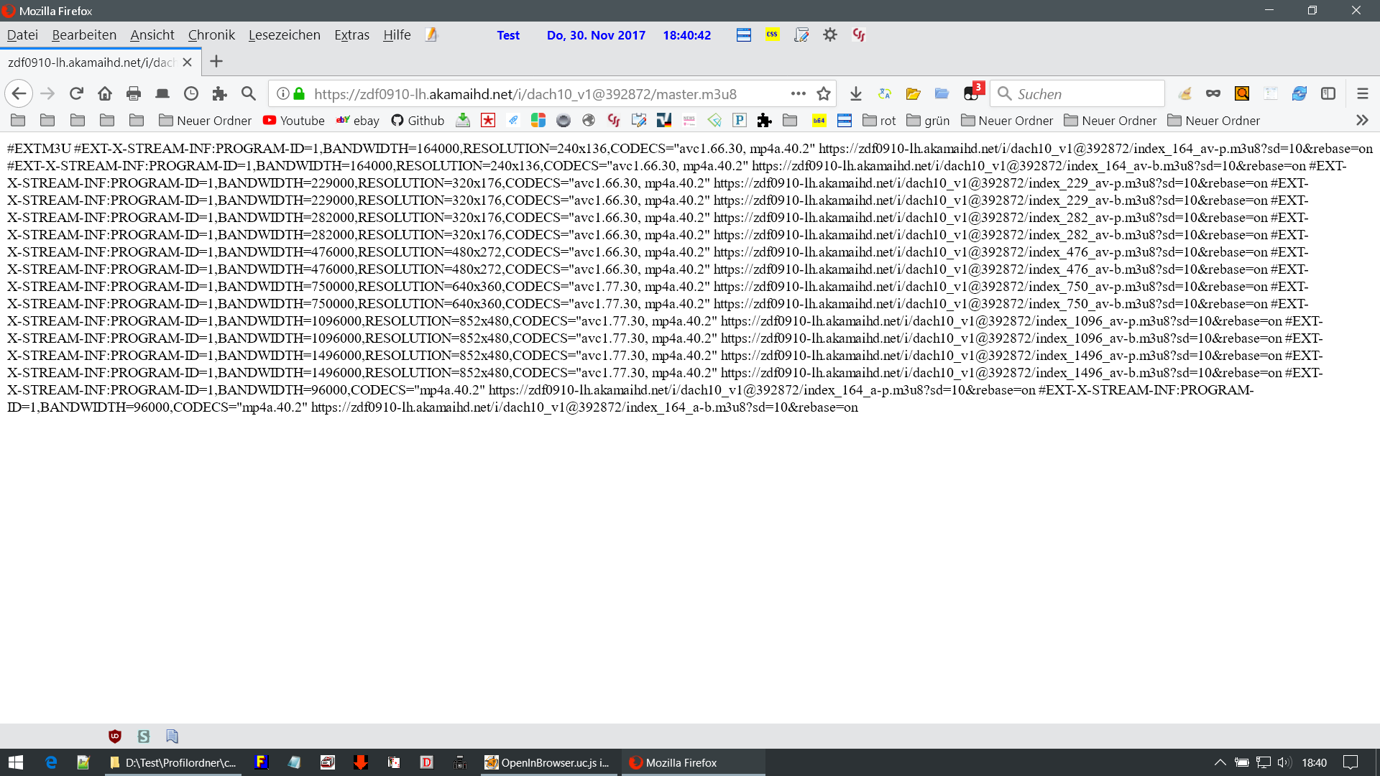Click the print page icon
The image size is (1380, 776).
pos(134,93)
